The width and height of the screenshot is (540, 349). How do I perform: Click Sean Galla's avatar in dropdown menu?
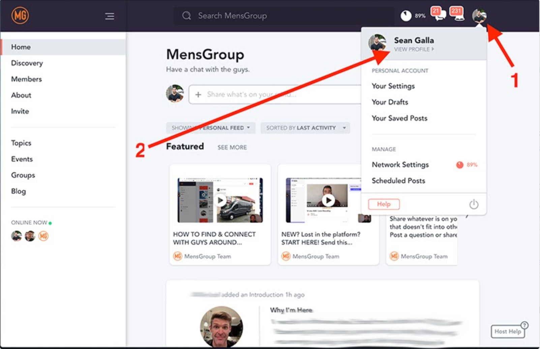click(377, 42)
